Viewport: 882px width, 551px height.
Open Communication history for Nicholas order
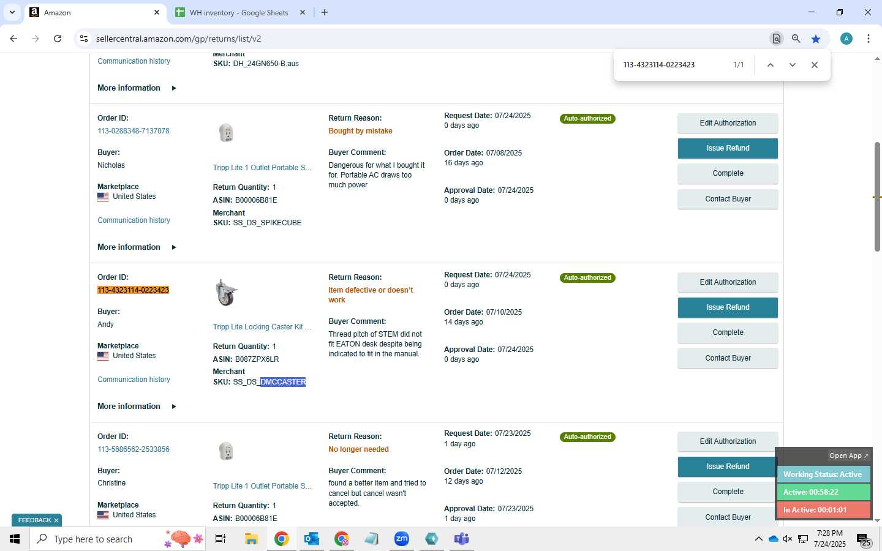(x=134, y=220)
